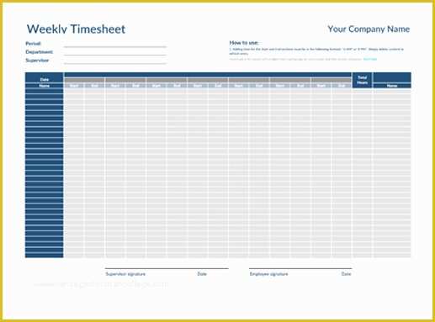Open the cyan link in the instructions
The width and height of the screenshot is (435, 322).
(x=370, y=59)
